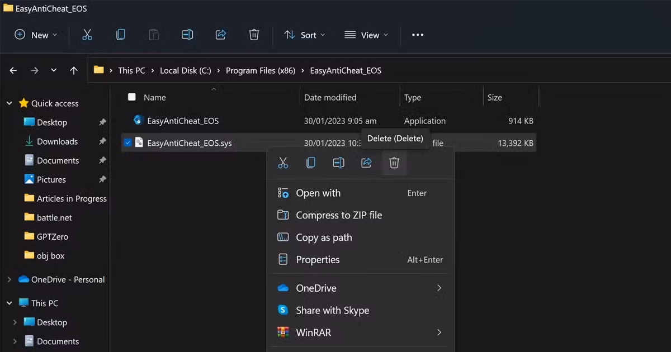Open the New dropdown
Screen dimensions: 671x352
(36, 35)
